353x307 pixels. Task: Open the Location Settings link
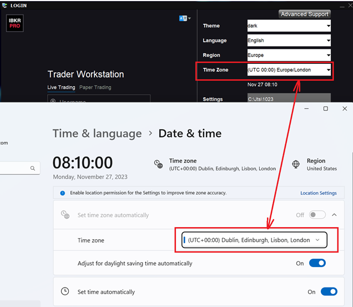(x=319, y=193)
